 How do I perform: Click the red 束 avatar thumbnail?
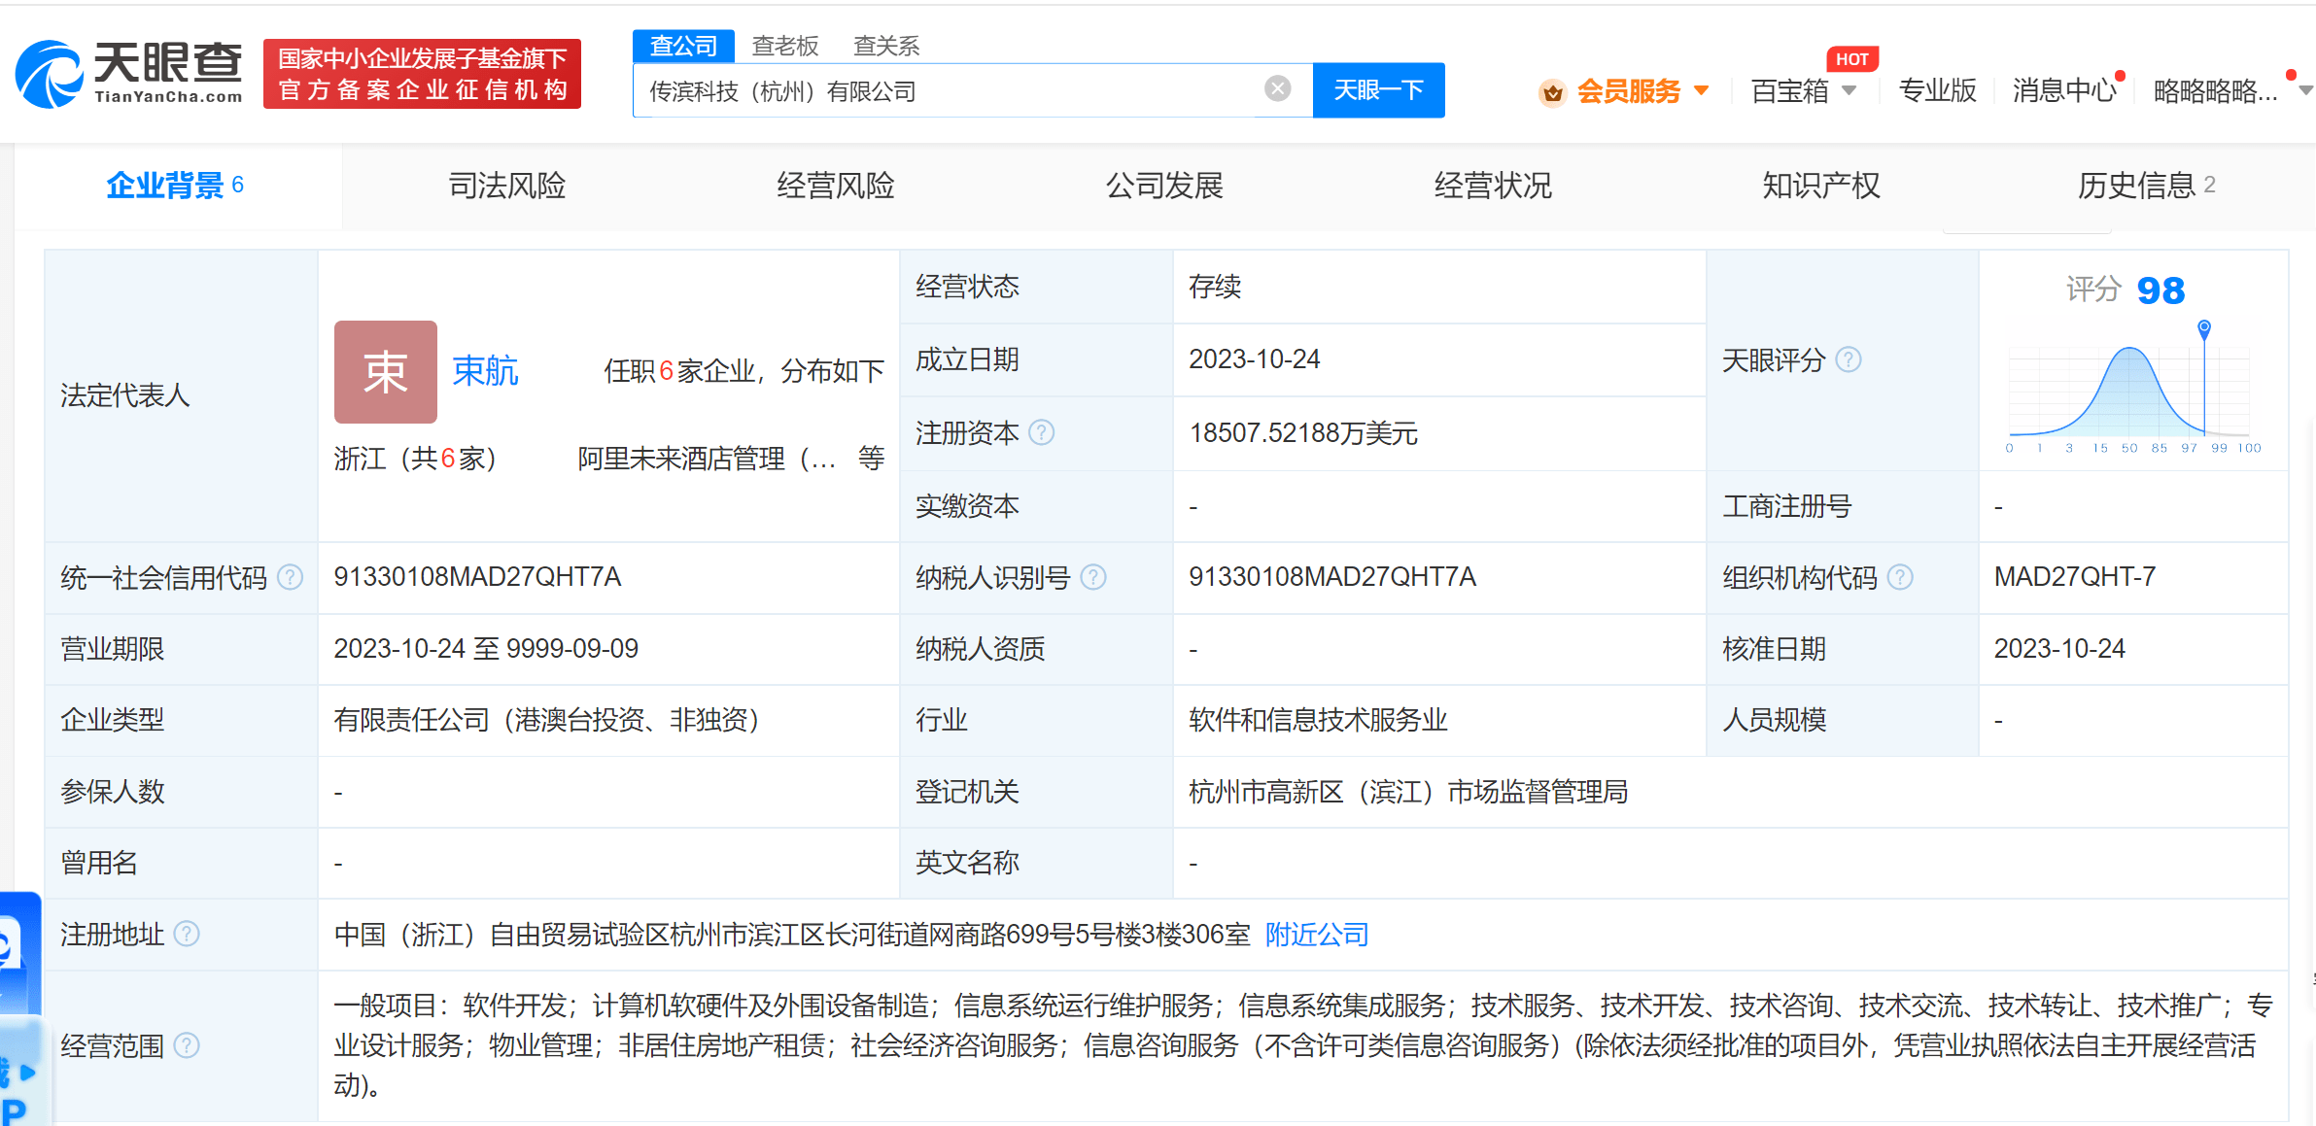385,372
